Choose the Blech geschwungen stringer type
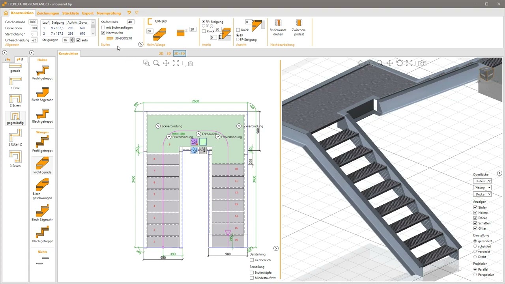Viewport: 505px width, 284px height. 42,189
